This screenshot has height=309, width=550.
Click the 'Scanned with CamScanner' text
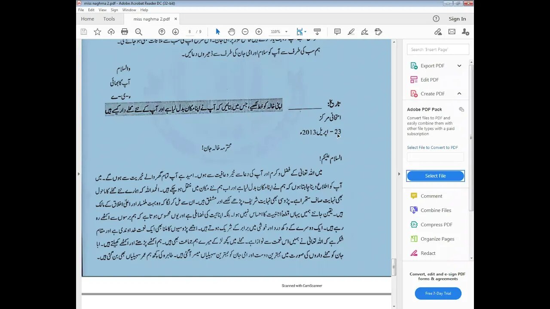302,286
